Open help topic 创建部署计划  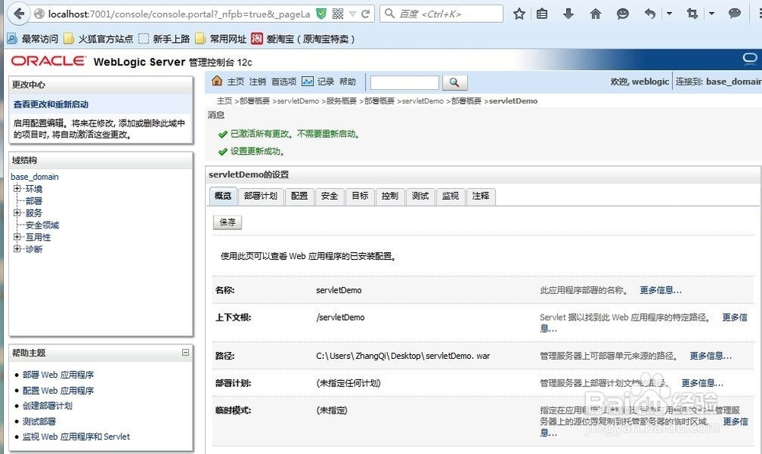point(47,406)
